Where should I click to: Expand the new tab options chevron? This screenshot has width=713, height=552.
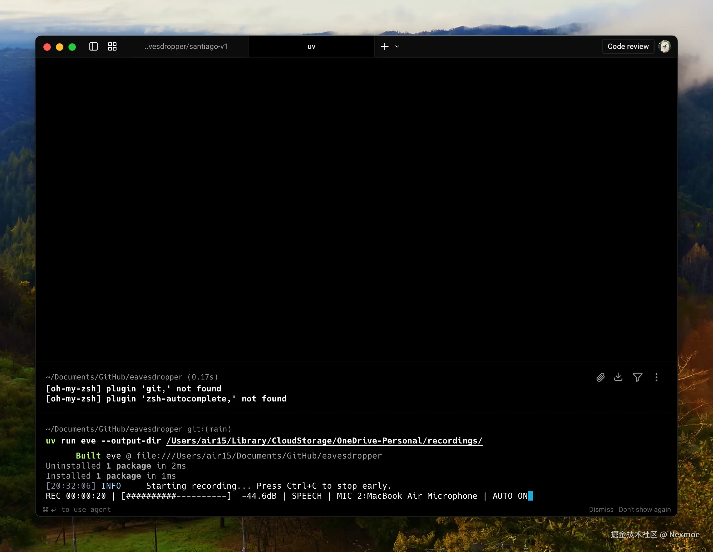click(x=397, y=47)
